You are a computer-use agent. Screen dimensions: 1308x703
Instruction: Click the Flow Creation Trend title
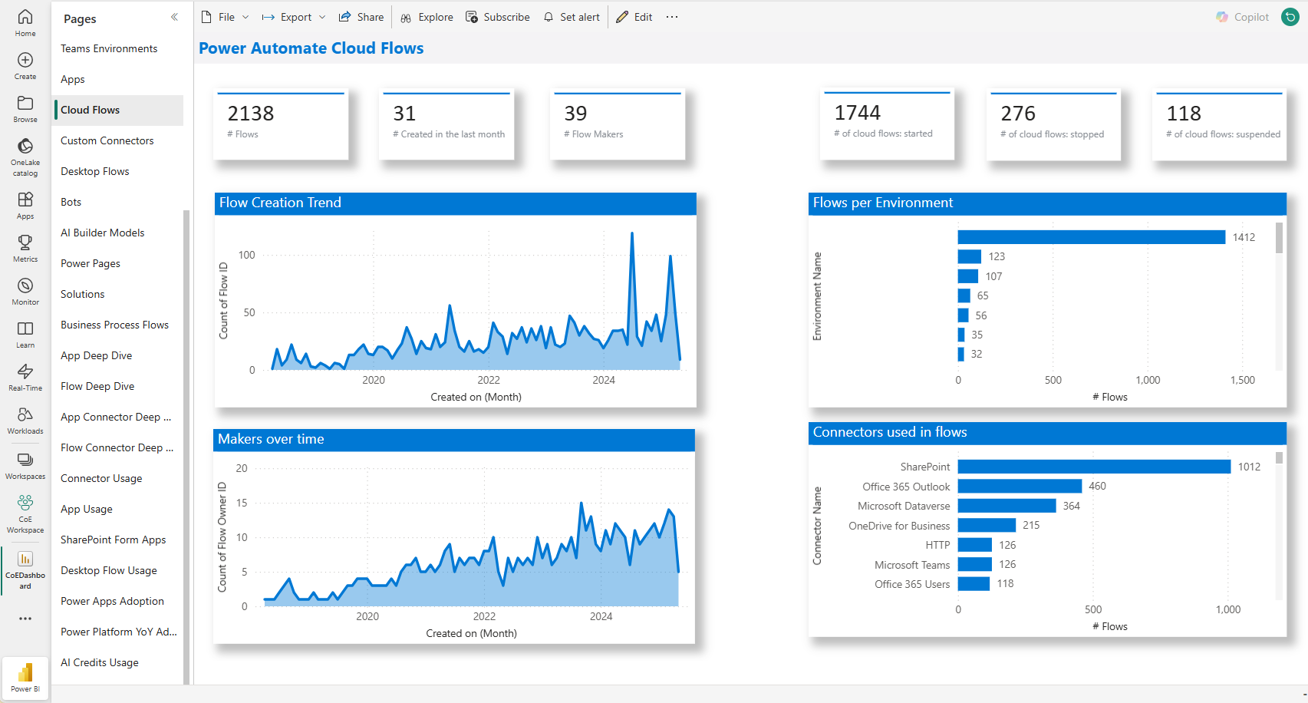[280, 203]
